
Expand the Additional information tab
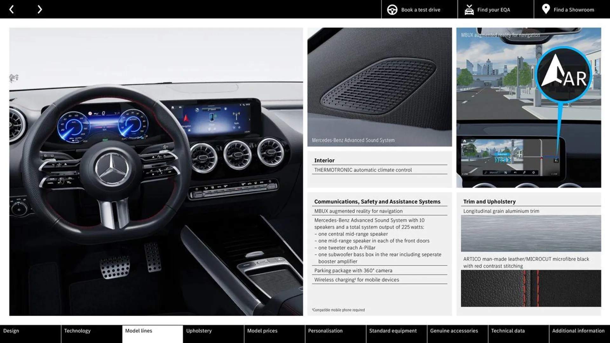[x=579, y=331]
